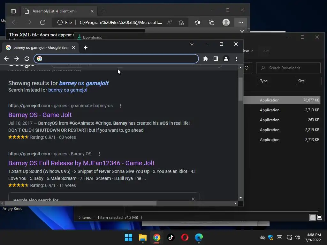Viewport: 327px width, 245px height.
Task: Open options for goanimate-barney-os result
Action: (x=120, y=106)
